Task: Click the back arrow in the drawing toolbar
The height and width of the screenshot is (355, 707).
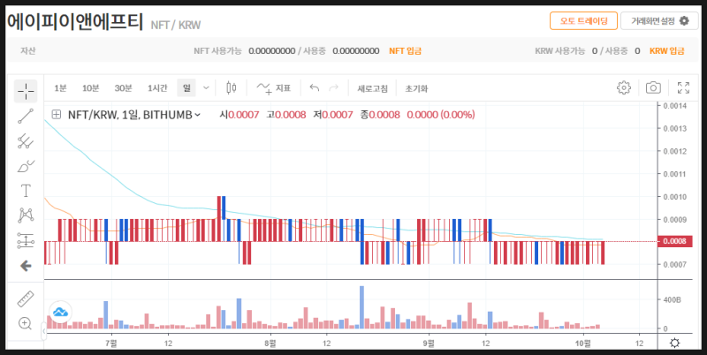Action: tap(26, 267)
